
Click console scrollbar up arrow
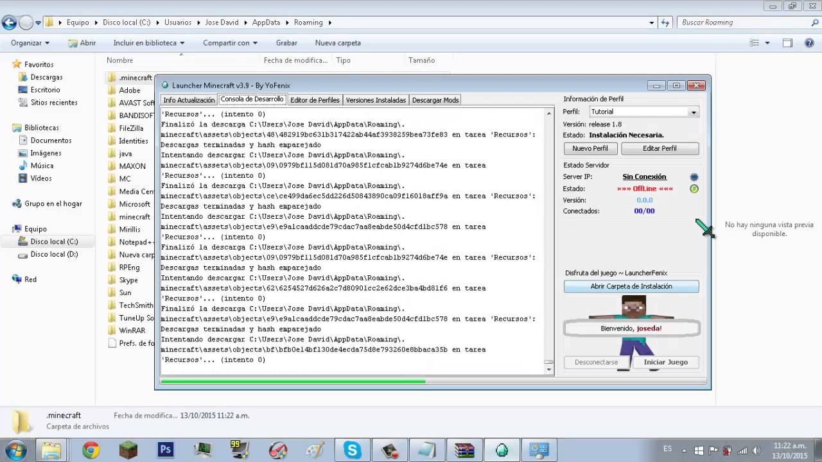[549, 114]
